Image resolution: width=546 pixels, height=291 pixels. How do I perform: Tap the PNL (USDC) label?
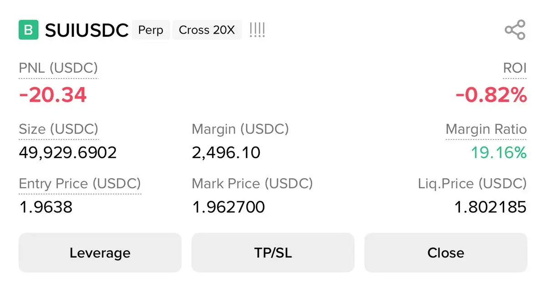(x=58, y=68)
